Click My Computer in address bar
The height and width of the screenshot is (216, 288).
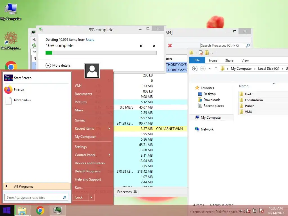(241, 69)
